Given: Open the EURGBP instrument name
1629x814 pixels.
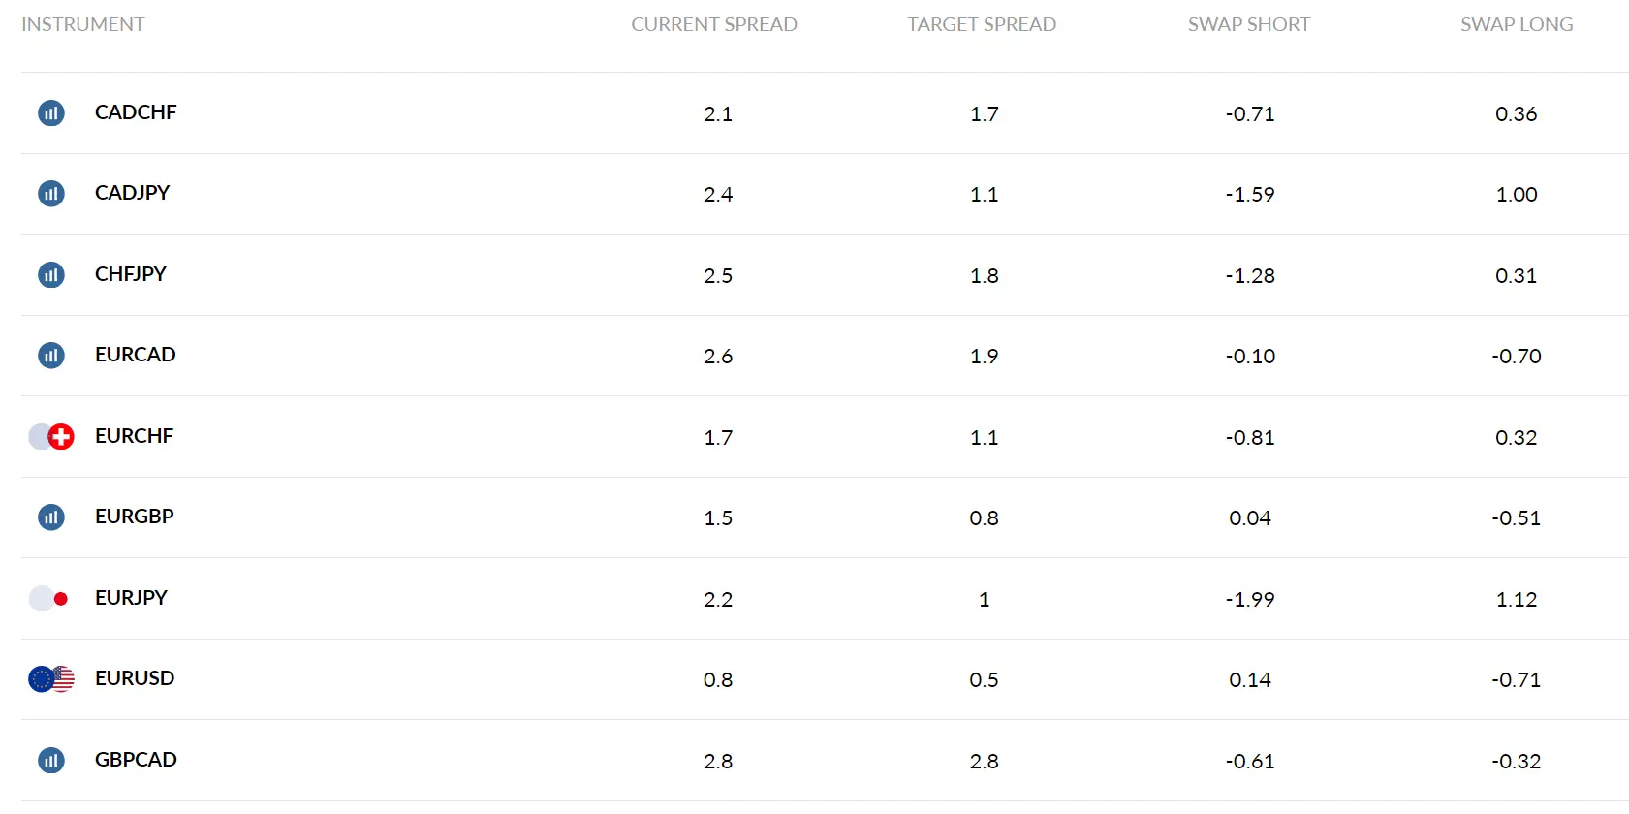Looking at the screenshot, I should (135, 517).
